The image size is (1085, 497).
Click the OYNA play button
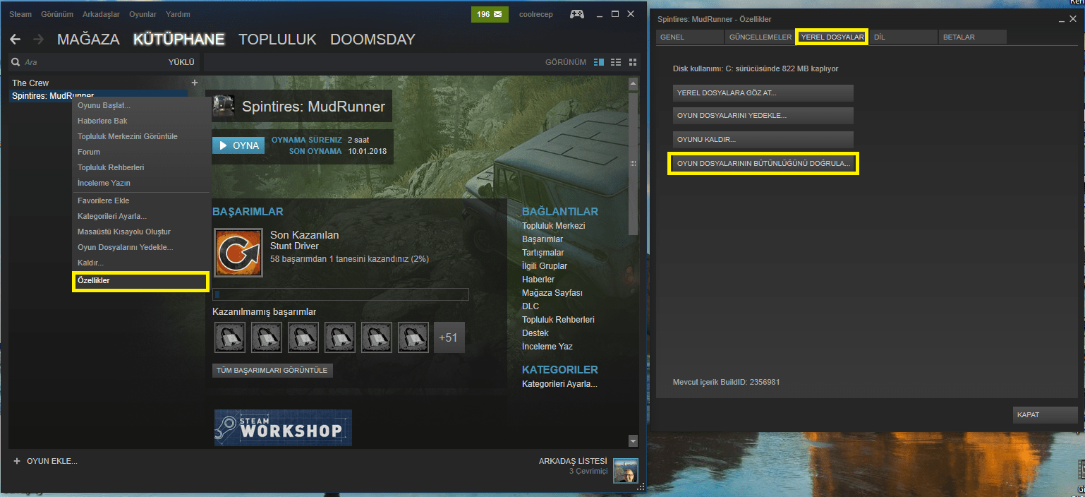click(238, 145)
